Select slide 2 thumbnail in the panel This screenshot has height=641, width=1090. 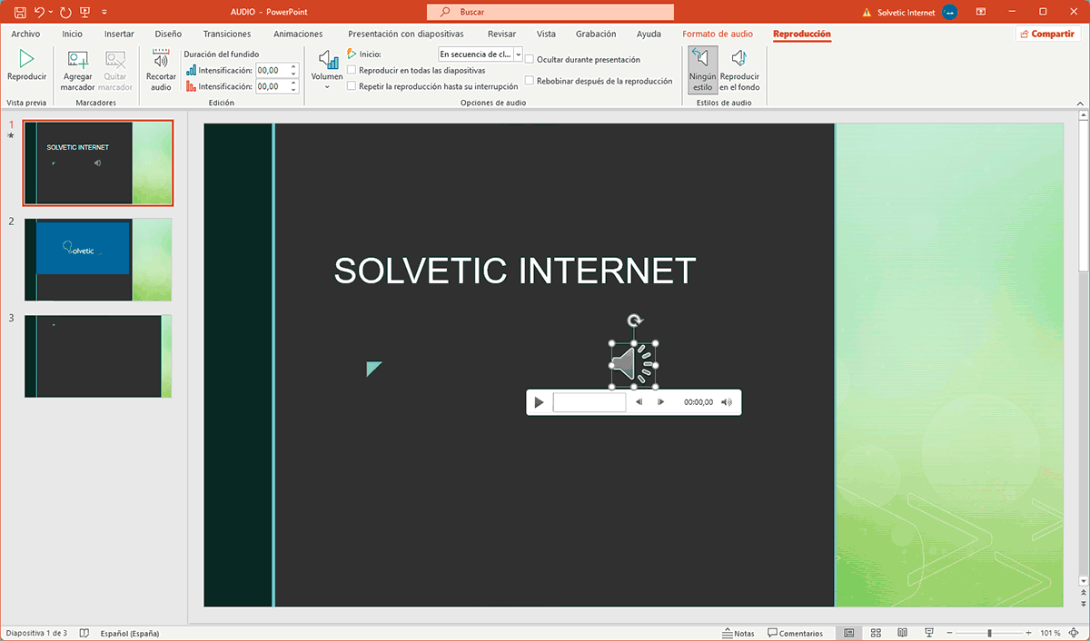tap(98, 259)
